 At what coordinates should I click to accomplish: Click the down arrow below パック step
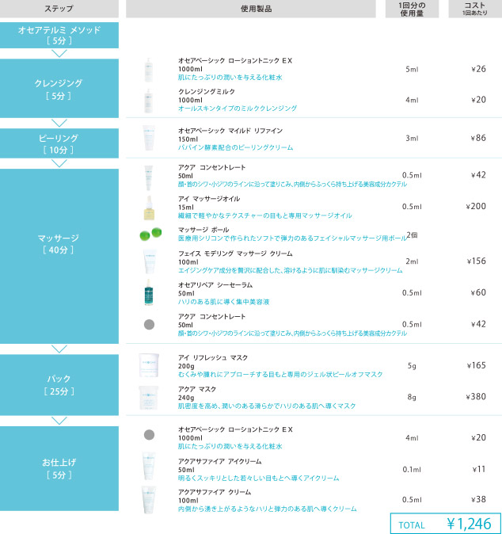coord(59,420)
